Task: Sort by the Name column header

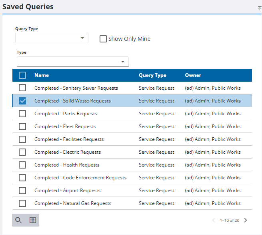Action: pyautogui.click(x=42, y=75)
